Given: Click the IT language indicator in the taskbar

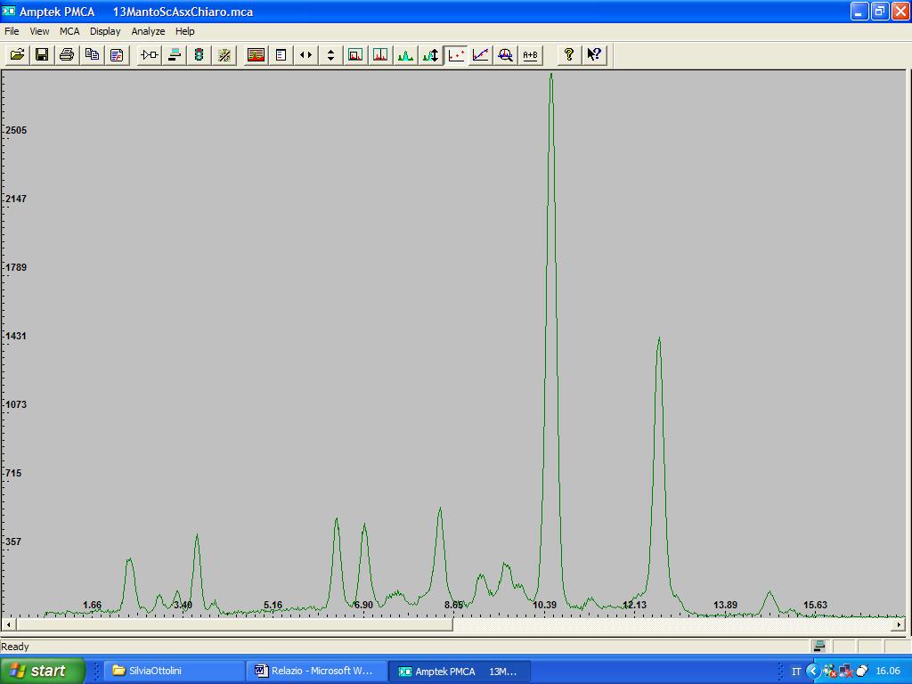Looking at the screenshot, I should (x=796, y=672).
